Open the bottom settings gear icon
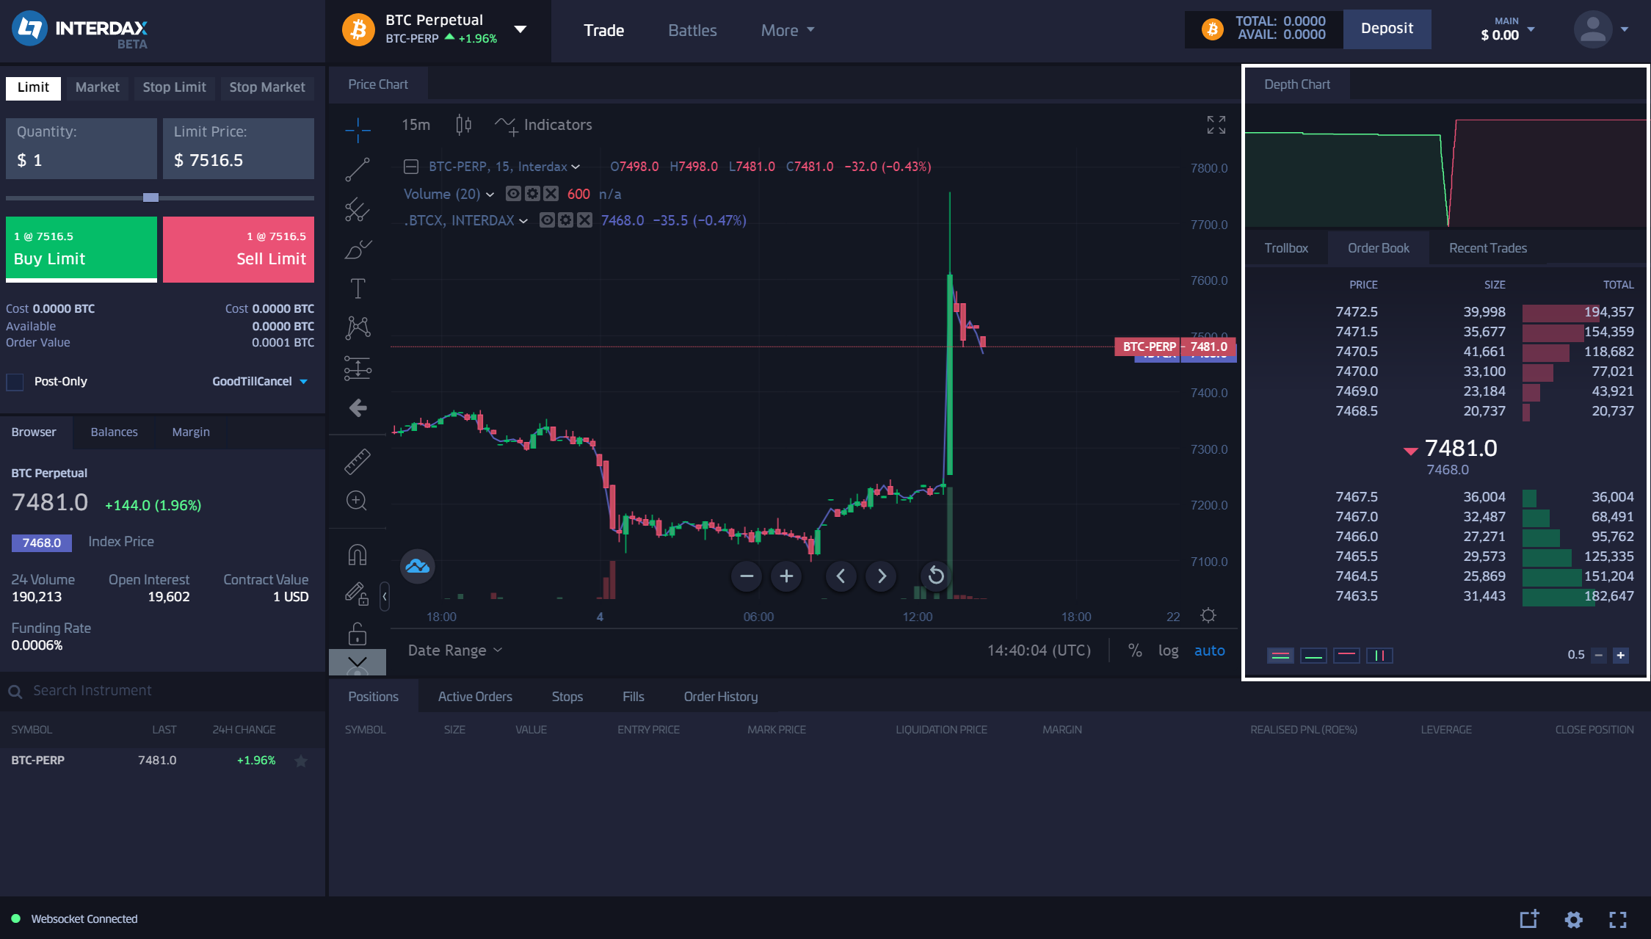Image resolution: width=1651 pixels, height=939 pixels. 1574,919
